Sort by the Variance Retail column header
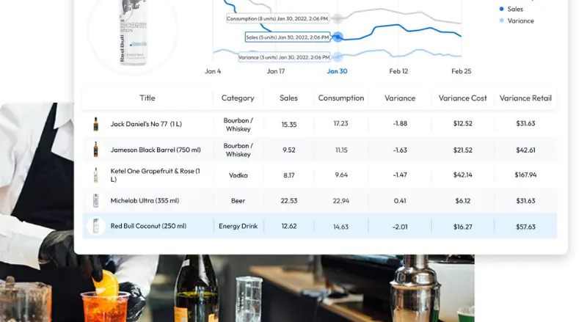Screen dimensions: 587x322 pos(525,98)
